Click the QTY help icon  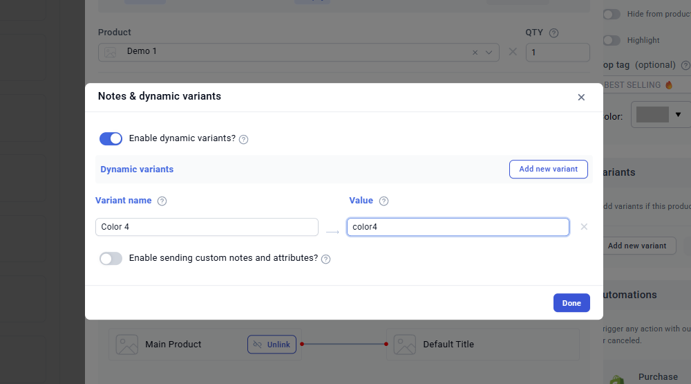tap(553, 33)
